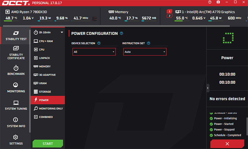Viewport: 248px width, 149px height.
Task: Click the CPU core grid icon near 41.7 MHz
Action: pyautogui.click(x=94, y=19)
